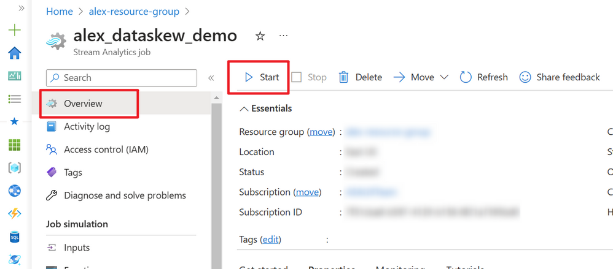Click the Tags edit link

(x=271, y=239)
